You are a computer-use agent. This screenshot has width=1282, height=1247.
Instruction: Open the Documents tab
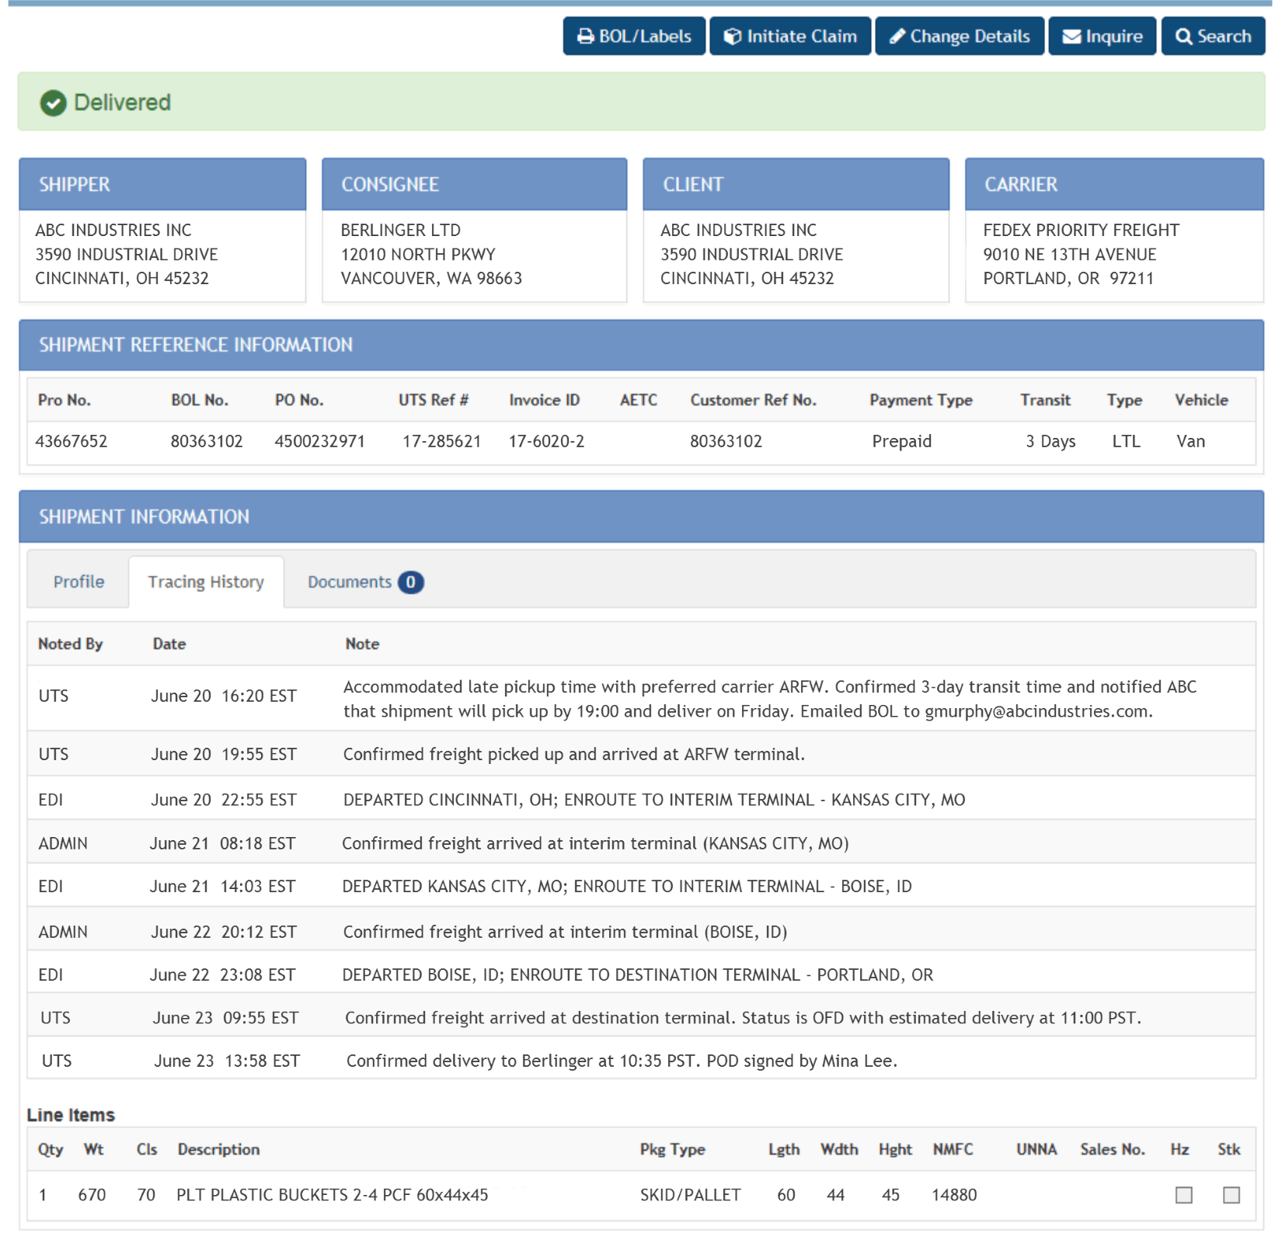(350, 582)
